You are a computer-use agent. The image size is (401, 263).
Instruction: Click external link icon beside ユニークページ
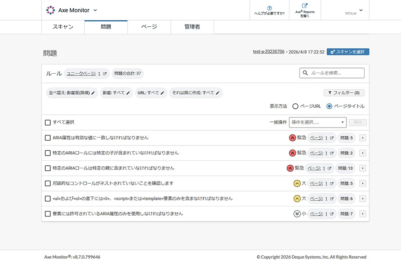tap(105, 74)
